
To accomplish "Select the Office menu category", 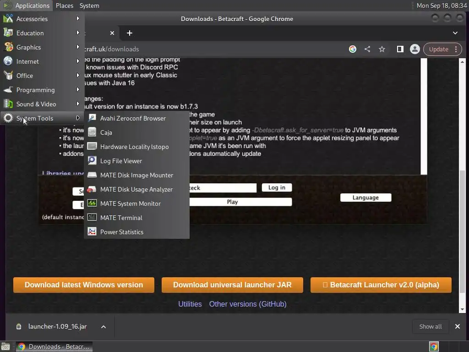I will coord(42,76).
